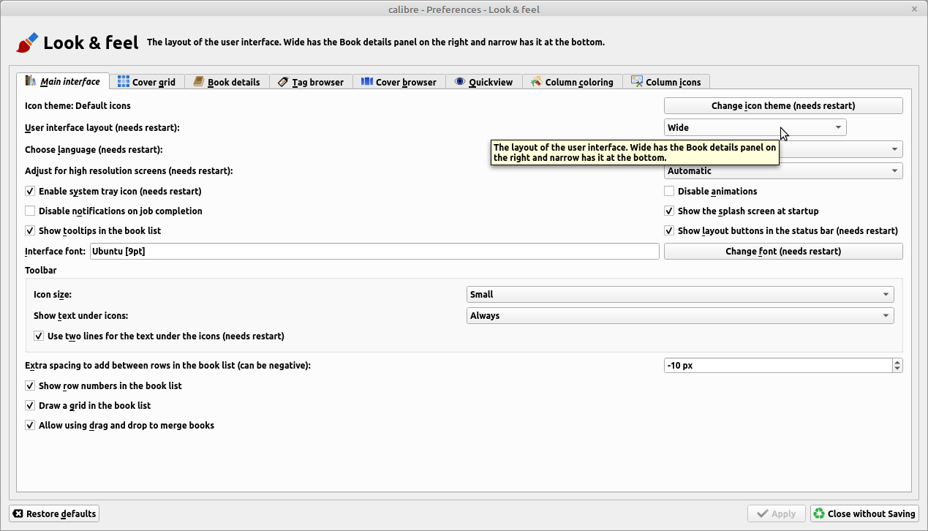The image size is (928, 531).
Task: Toggle Show tooltips in the book list
Action: click(x=30, y=230)
